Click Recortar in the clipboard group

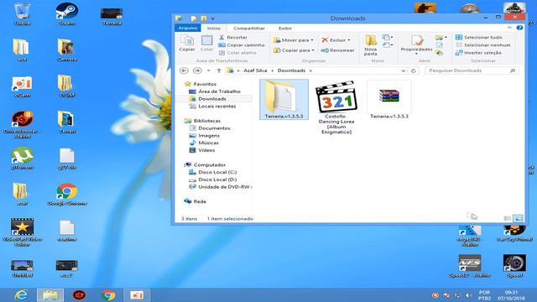click(x=233, y=37)
